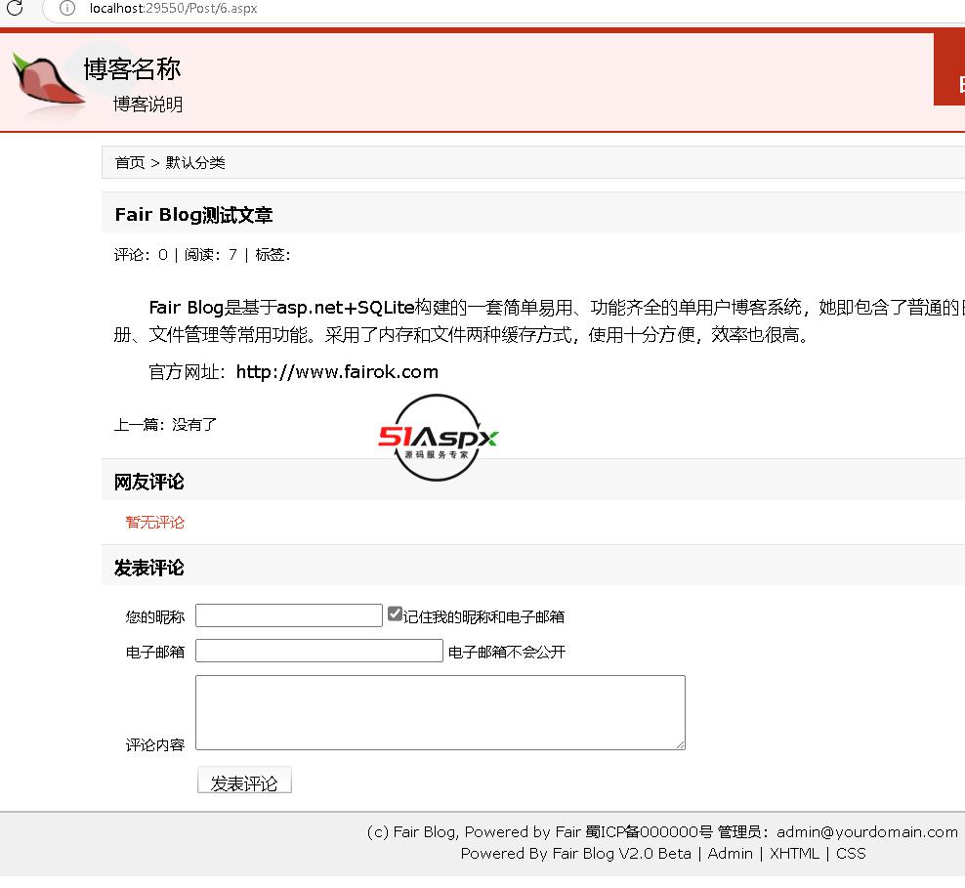Click the 发表评论 section heading
The width and height of the screenshot is (965, 888).
coord(148,568)
